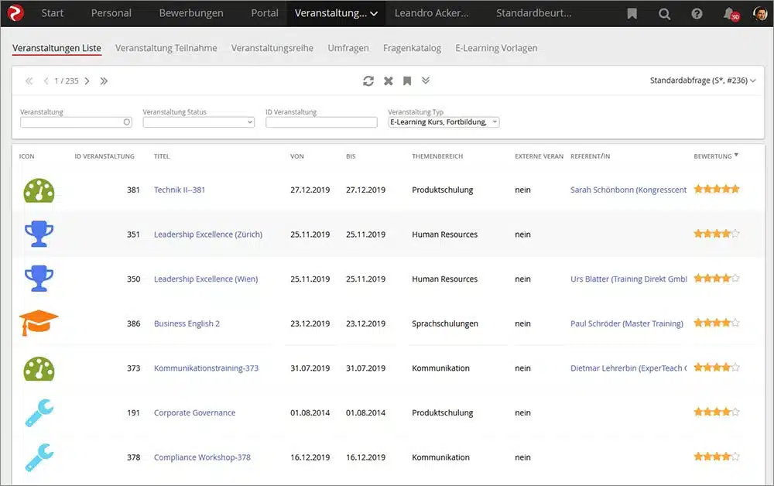Sort by the Themenbereich column header
Screen dimensions: 774x486
[x=437, y=156]
